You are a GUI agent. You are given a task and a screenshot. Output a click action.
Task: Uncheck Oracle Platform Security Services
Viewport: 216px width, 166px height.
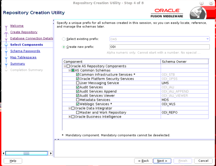click(x=77, y=79)
